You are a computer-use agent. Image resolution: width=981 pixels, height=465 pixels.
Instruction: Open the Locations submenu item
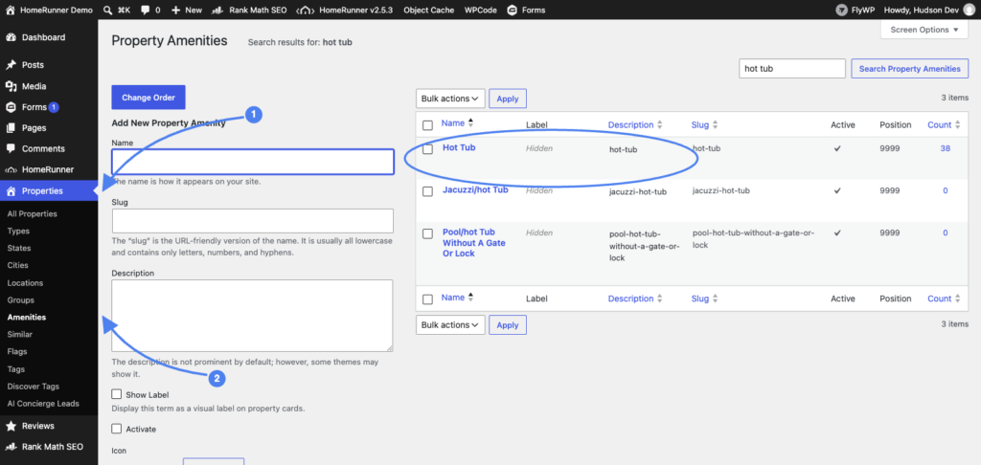point(25,283)
